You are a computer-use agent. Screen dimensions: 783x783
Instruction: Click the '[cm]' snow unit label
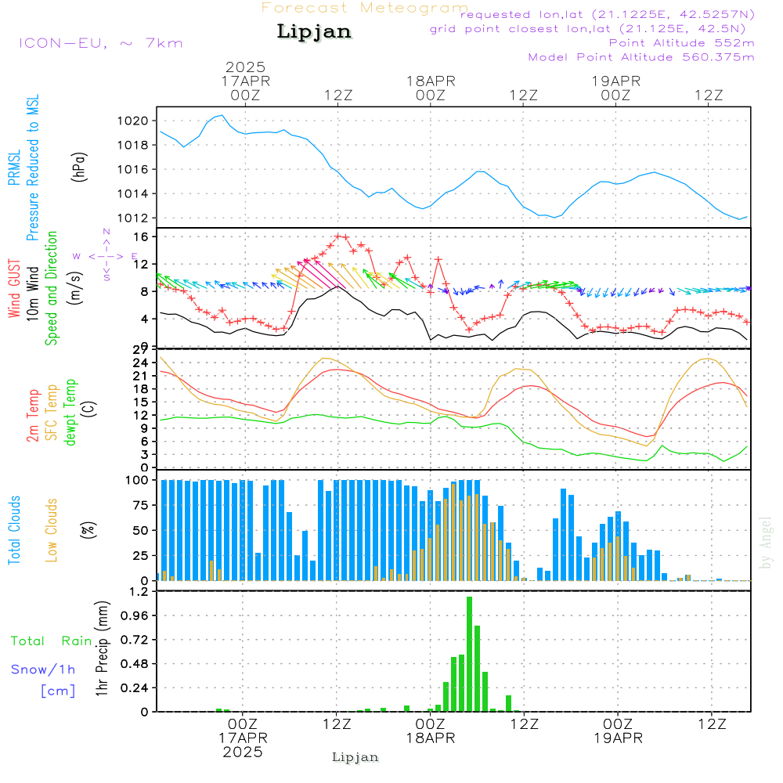tap(58, 691)
